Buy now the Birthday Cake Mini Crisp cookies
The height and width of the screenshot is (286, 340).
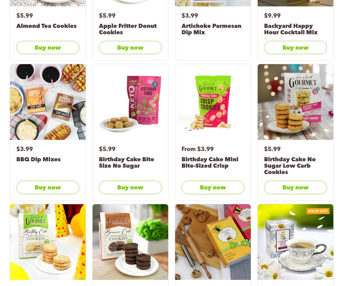coord(213,187)
